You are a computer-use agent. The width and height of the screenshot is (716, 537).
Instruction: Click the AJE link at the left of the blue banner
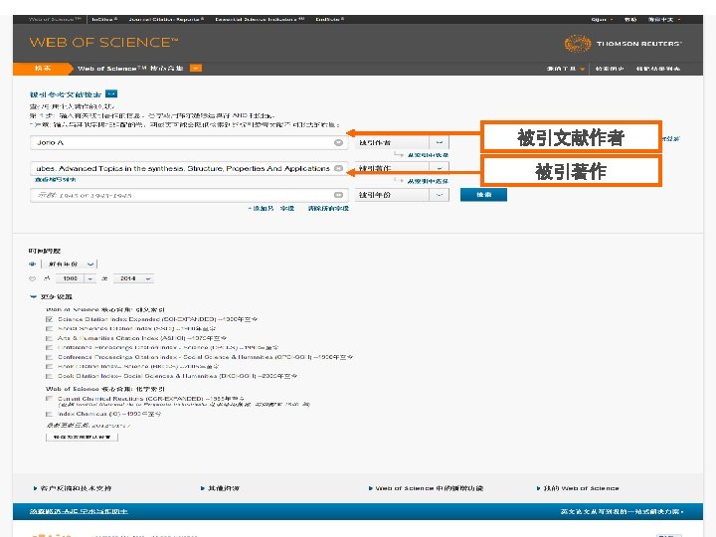click(x=79, y=511)
